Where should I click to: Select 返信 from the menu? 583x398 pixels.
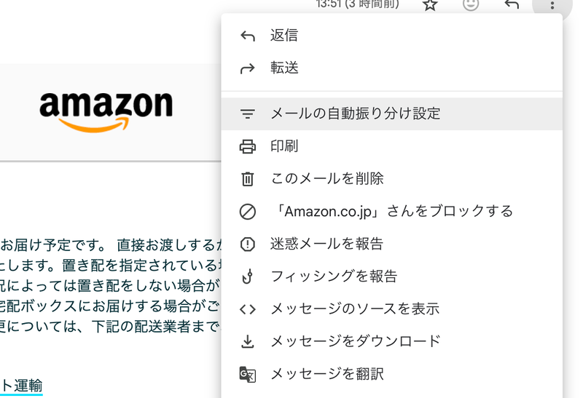[283, 36]
